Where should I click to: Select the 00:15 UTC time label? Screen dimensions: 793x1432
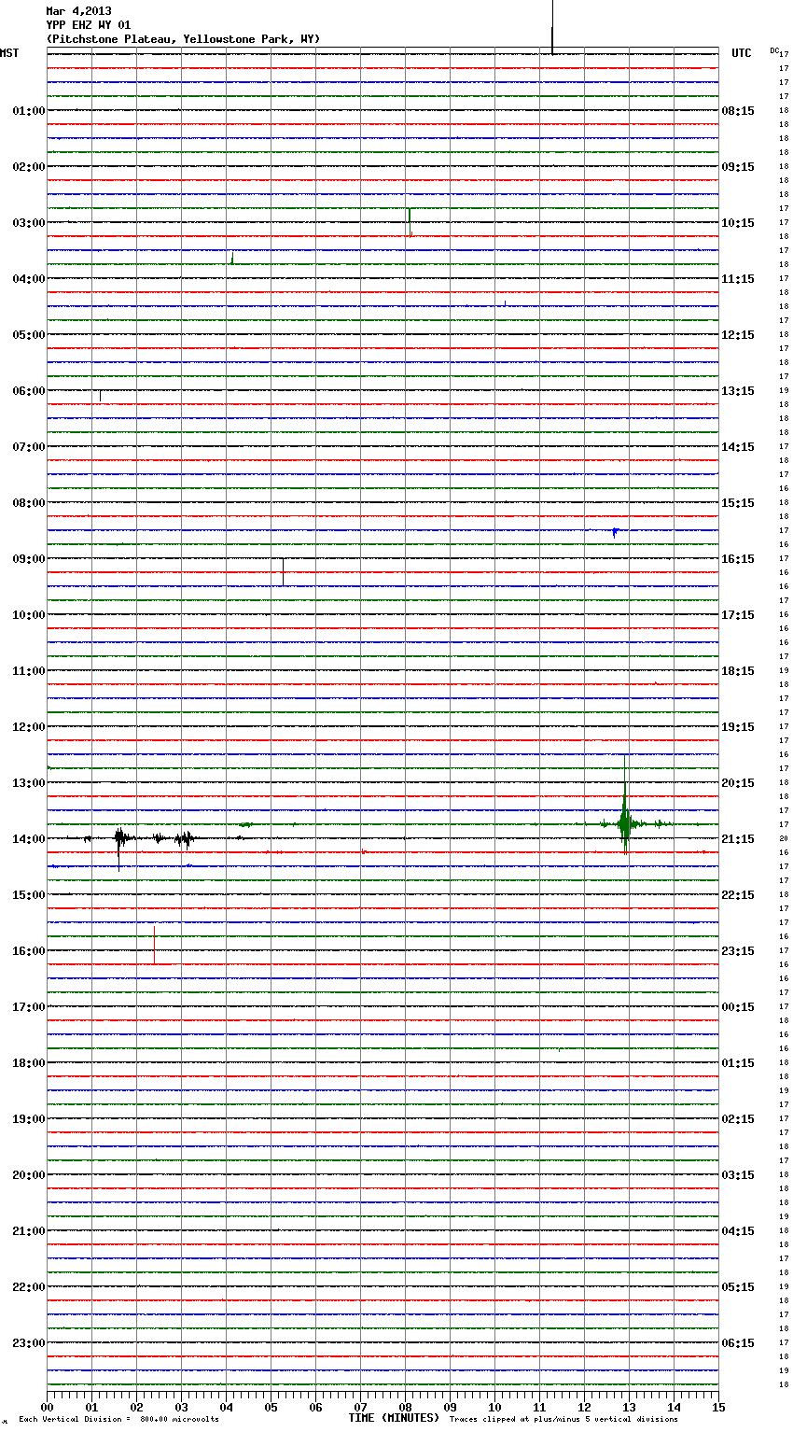(738, 1007)
